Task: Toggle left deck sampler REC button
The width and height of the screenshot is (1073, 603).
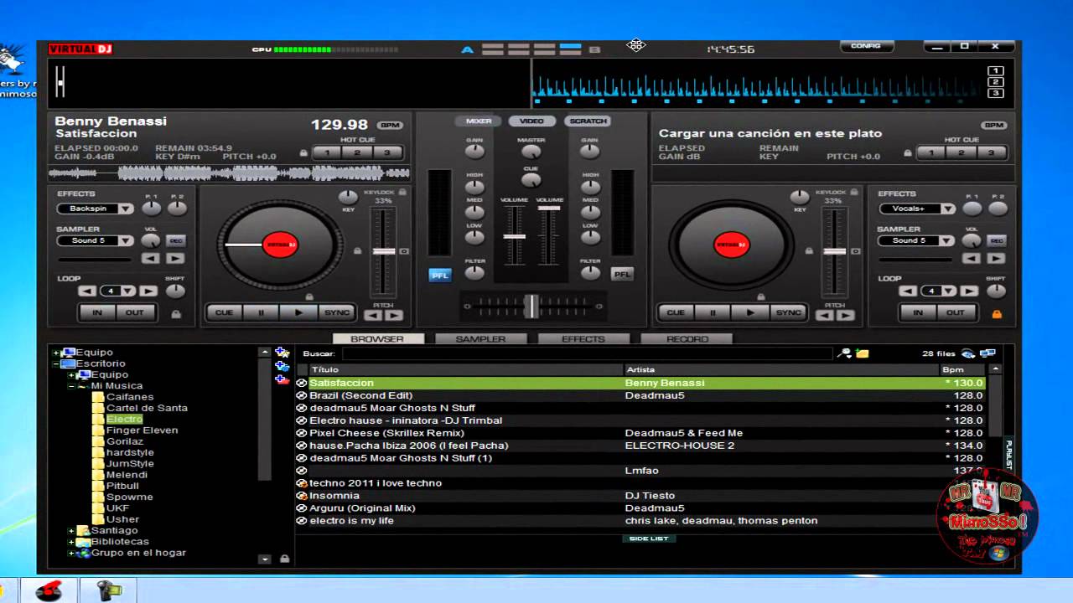Action: point(175,240)
